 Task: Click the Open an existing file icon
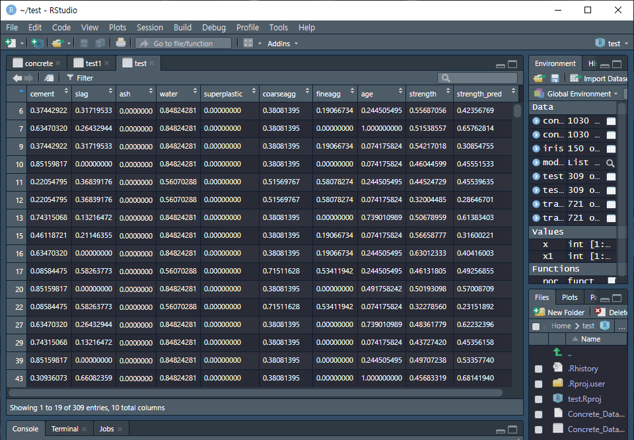click(57, 43)
